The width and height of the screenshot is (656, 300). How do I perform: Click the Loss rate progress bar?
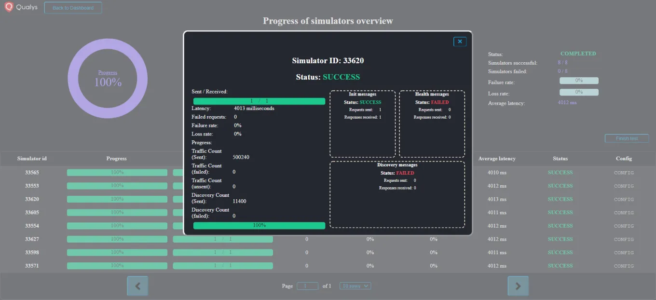(579, 92)
